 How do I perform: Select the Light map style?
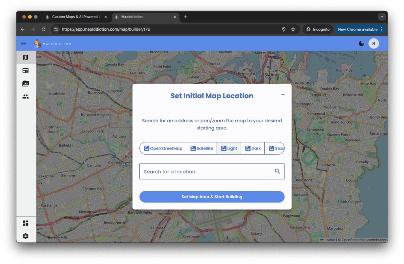pos(229,148)
